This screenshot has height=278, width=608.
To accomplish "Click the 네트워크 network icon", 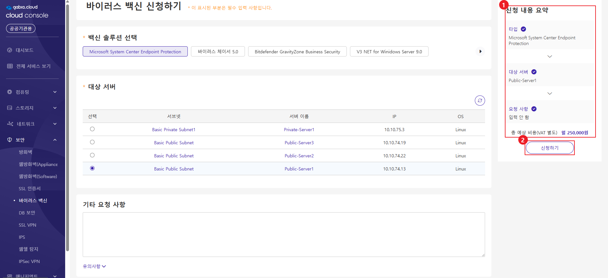I will [10, 124].
